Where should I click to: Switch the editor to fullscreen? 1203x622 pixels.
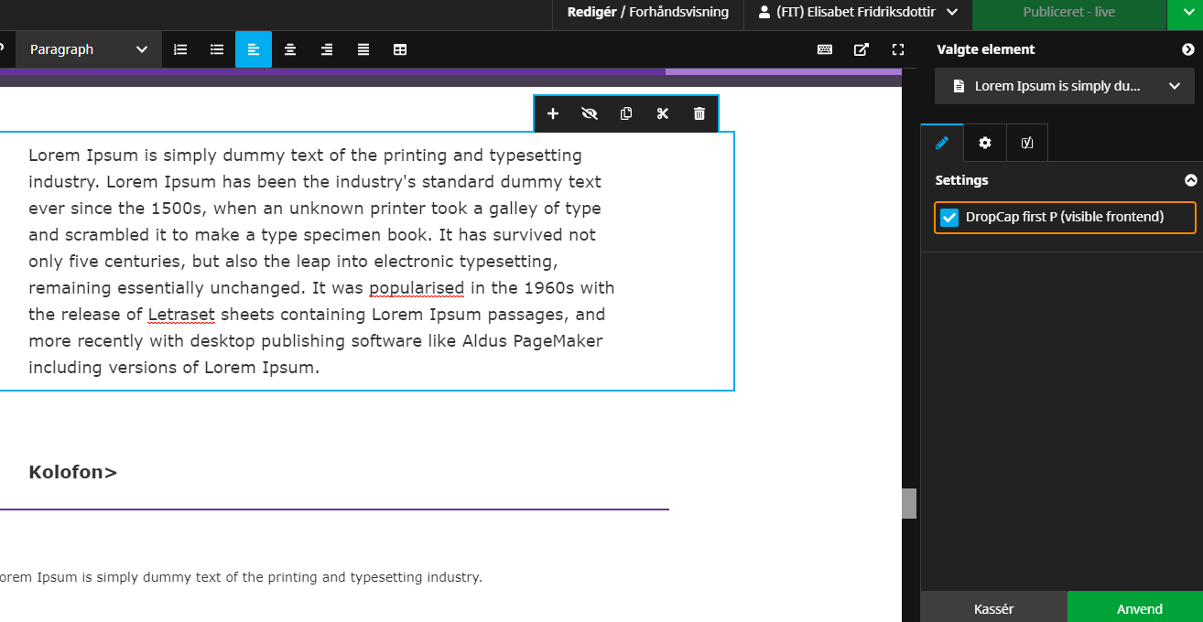(x=898, y=49)
